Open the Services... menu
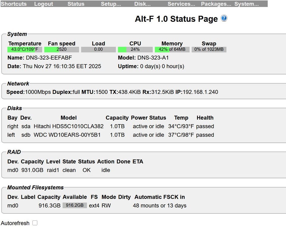 click(181, 4)
